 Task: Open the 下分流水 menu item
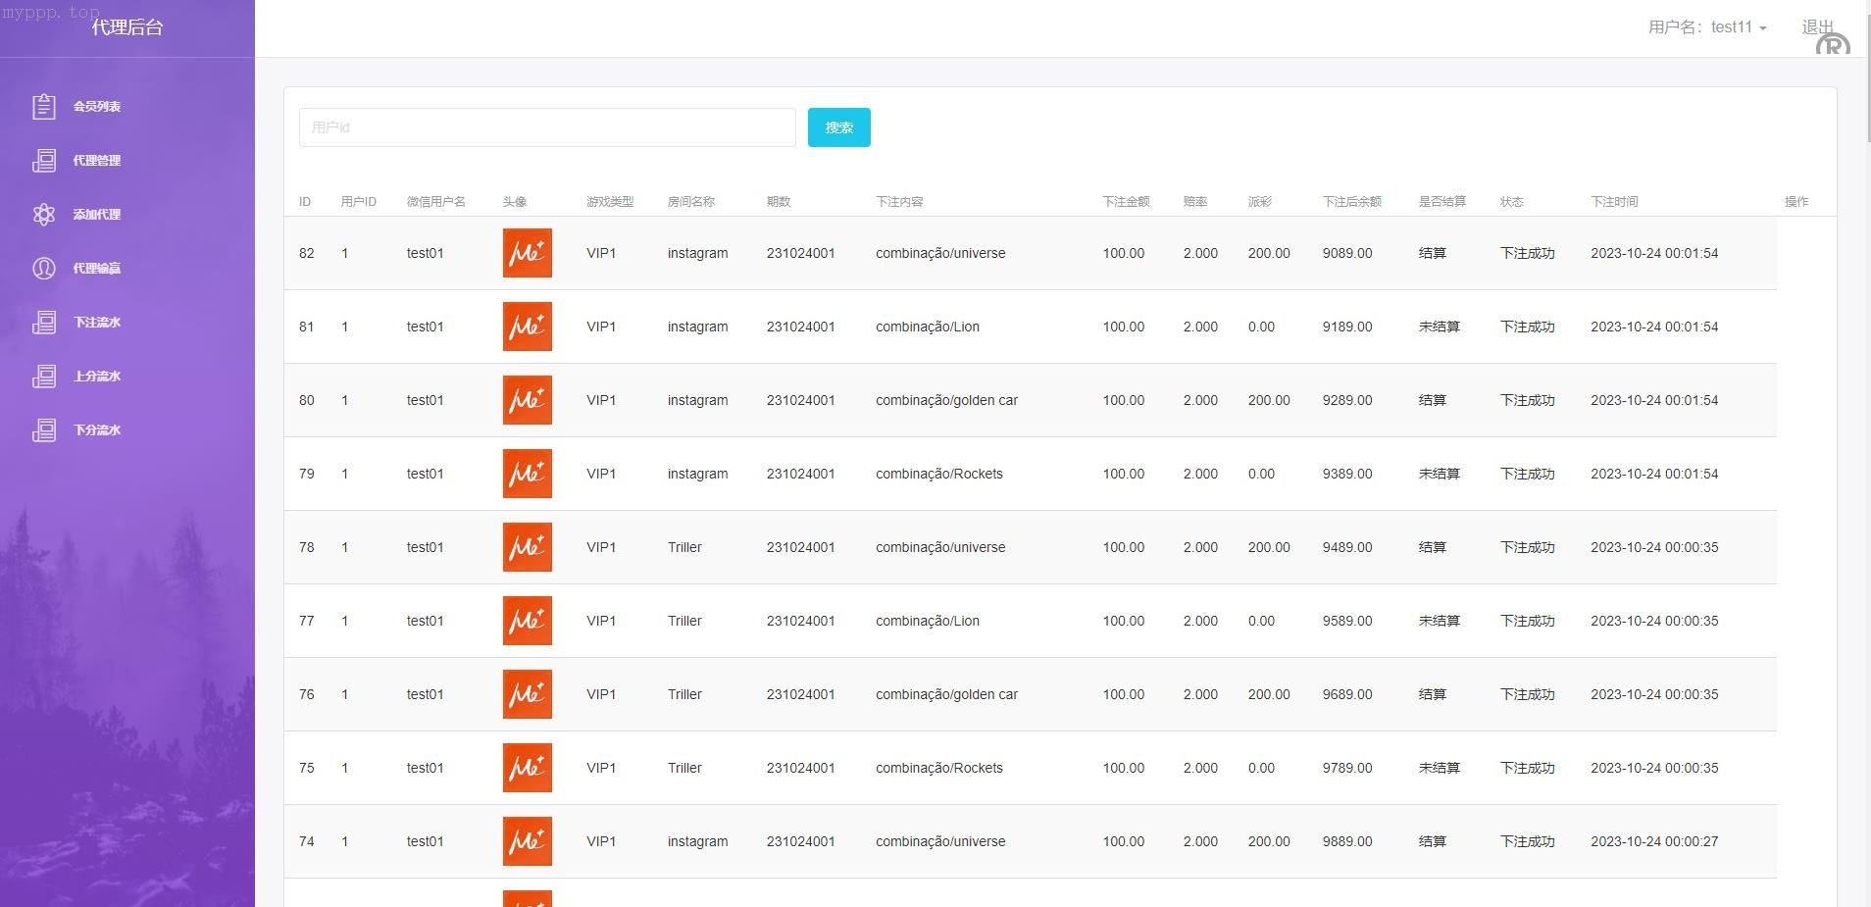[97, 429]
